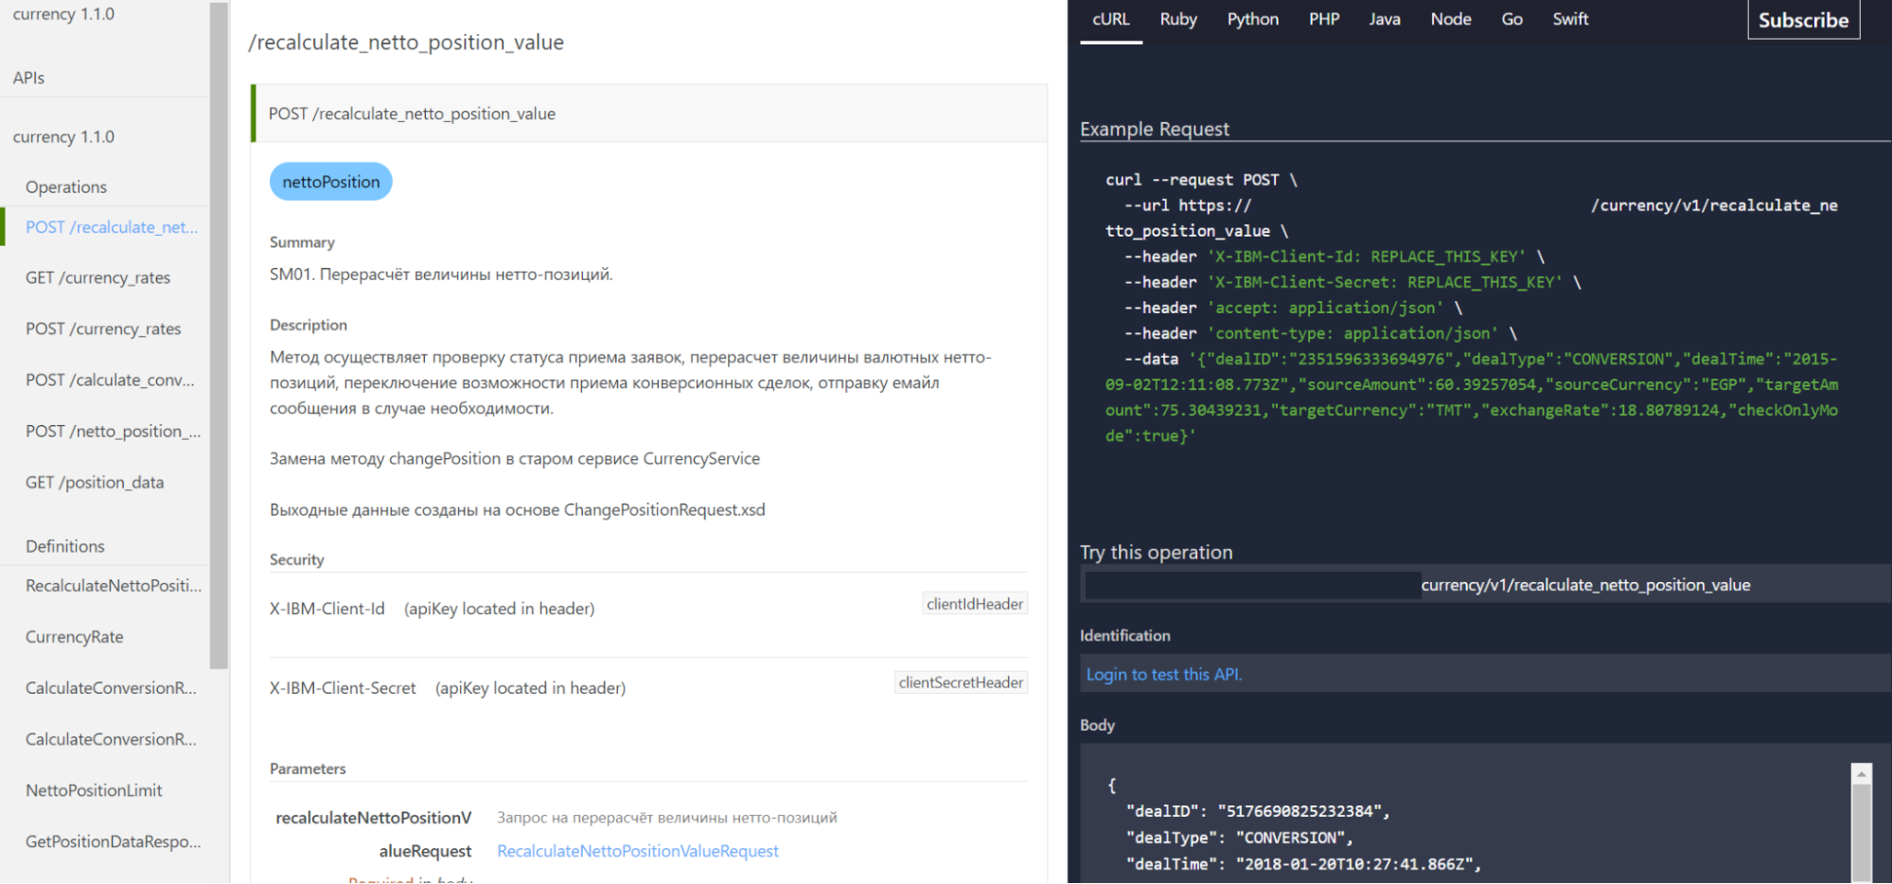Click the X-IBM-Client-Secret security entry
Viewport: 1892px width, 884px height.
[343, 688]
